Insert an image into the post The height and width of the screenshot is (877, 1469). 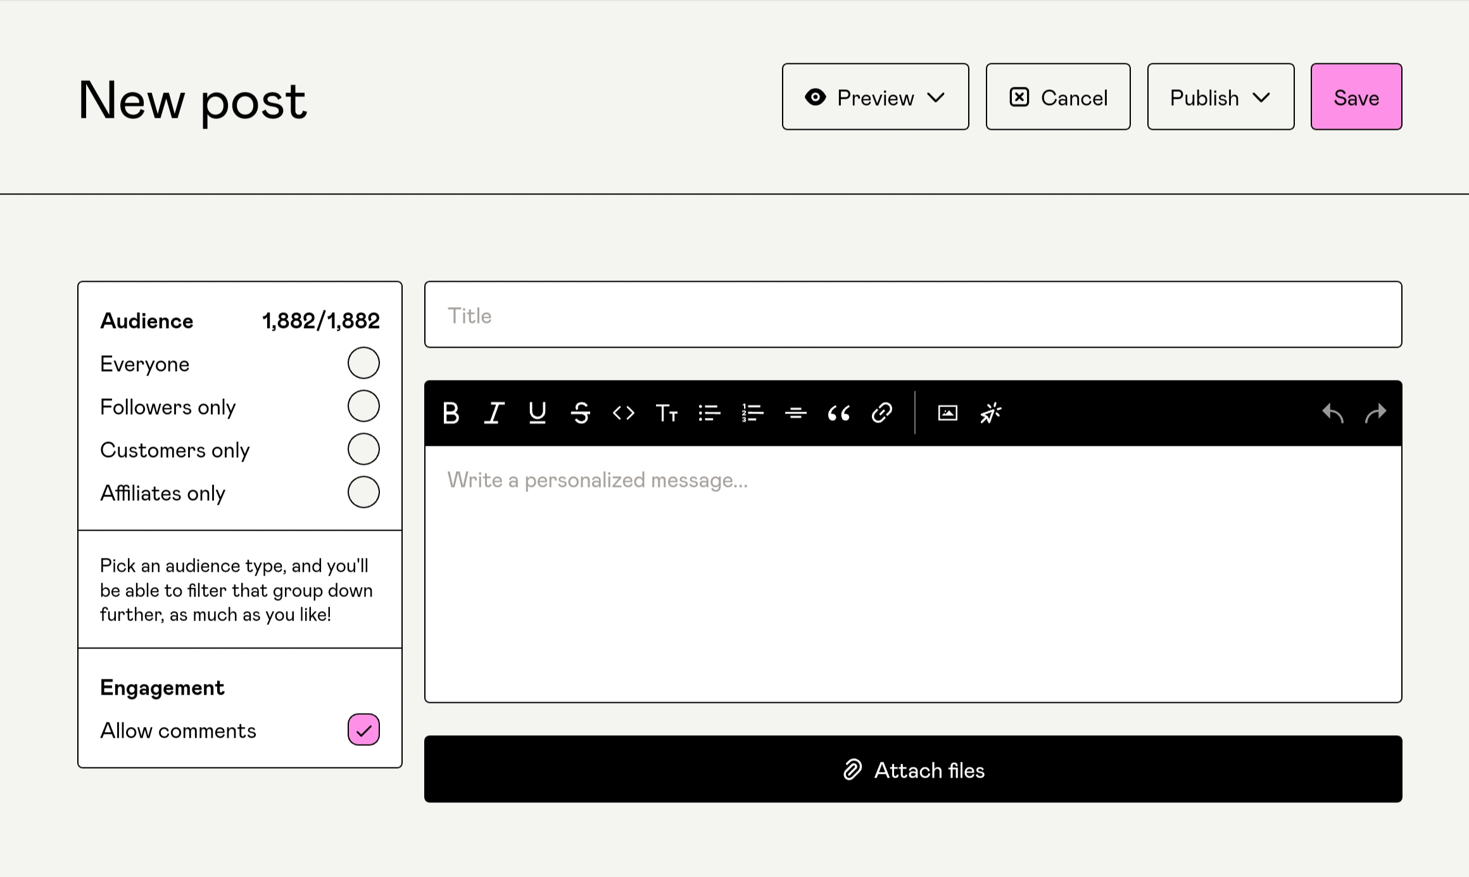click(x=947, y=413)
